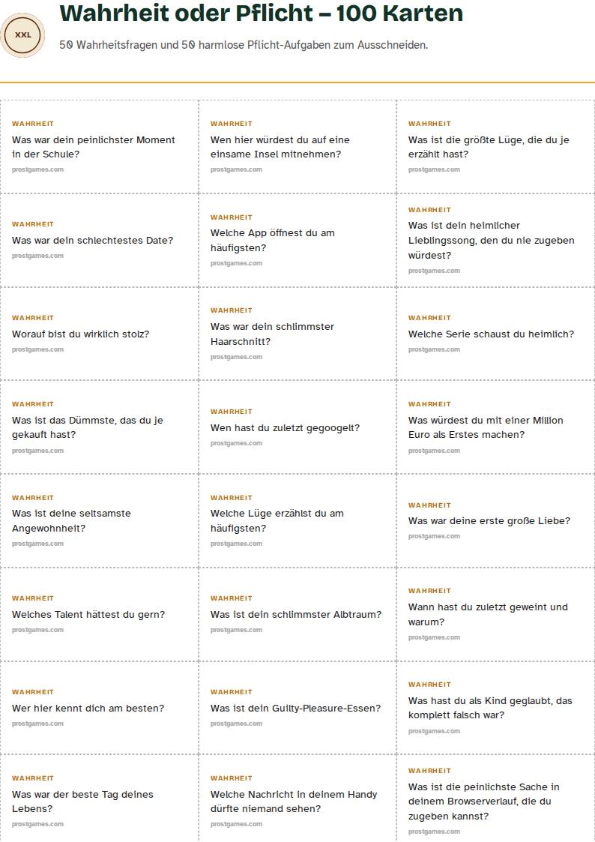Select the 'schlimmster Haarschnitt' card
This screenshot has height=842, width=595.
[x=297, y=334]
